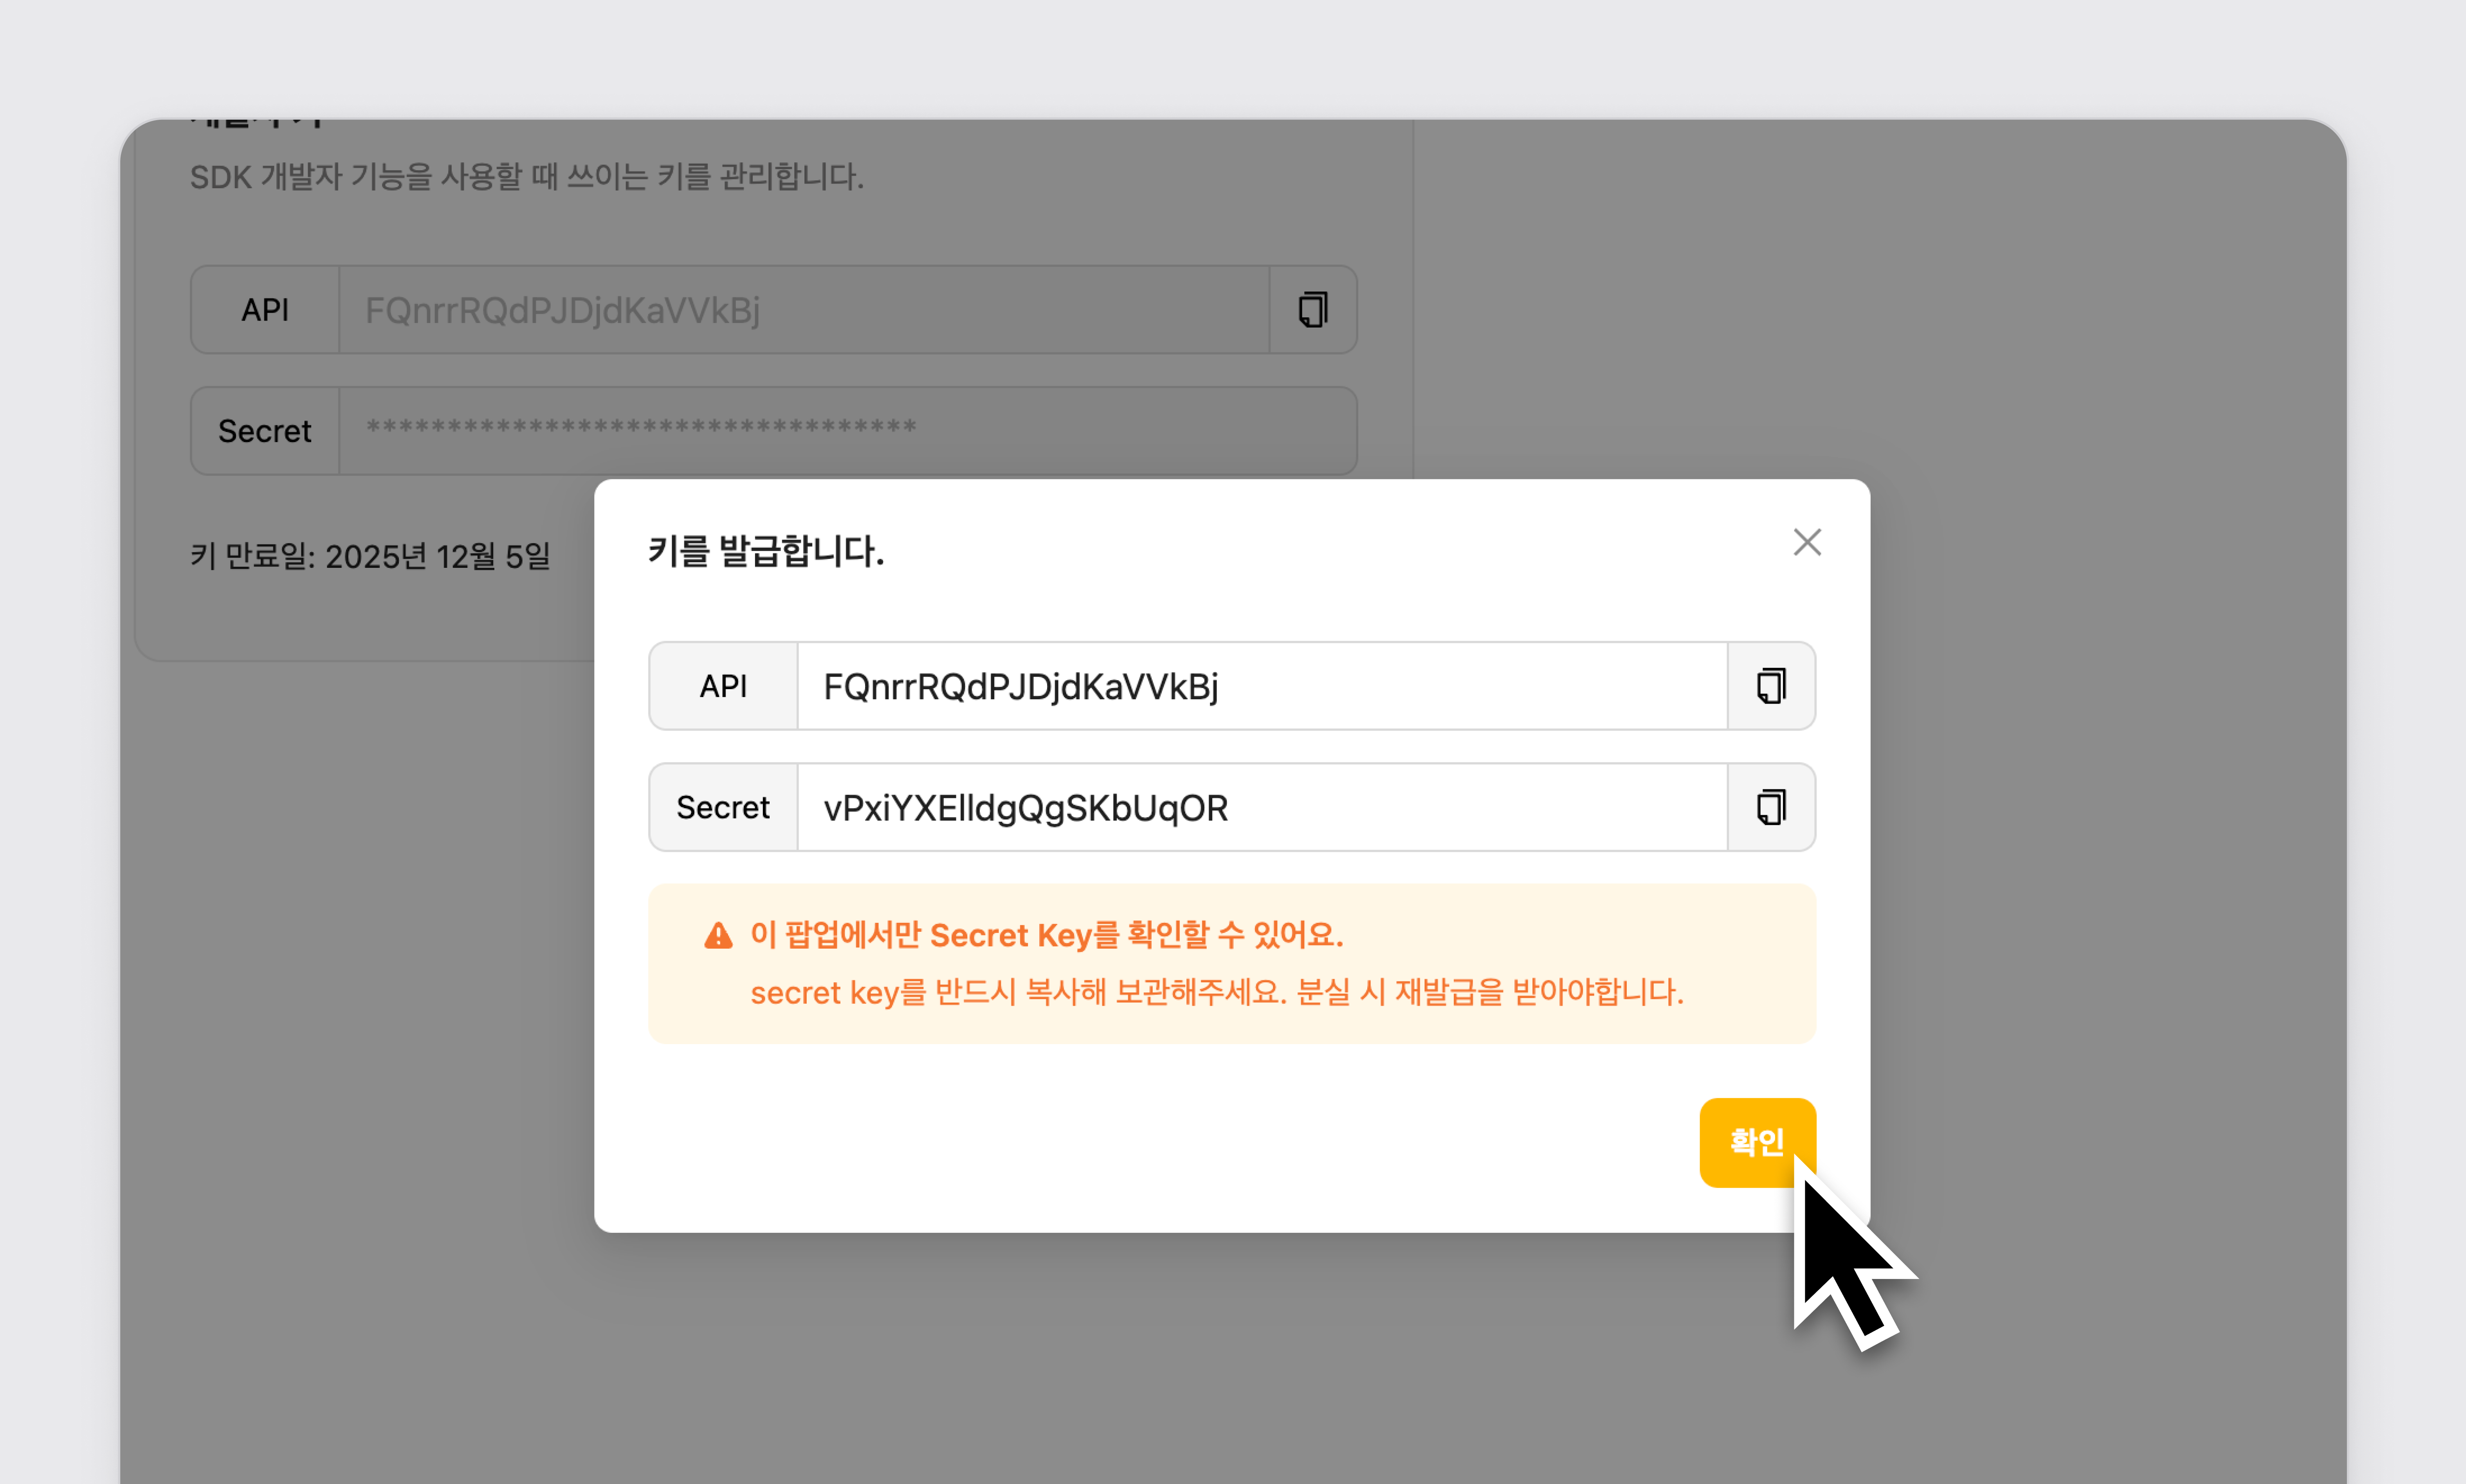
Task: Copy the background page API key
Action: click(x=1312, y=310)
